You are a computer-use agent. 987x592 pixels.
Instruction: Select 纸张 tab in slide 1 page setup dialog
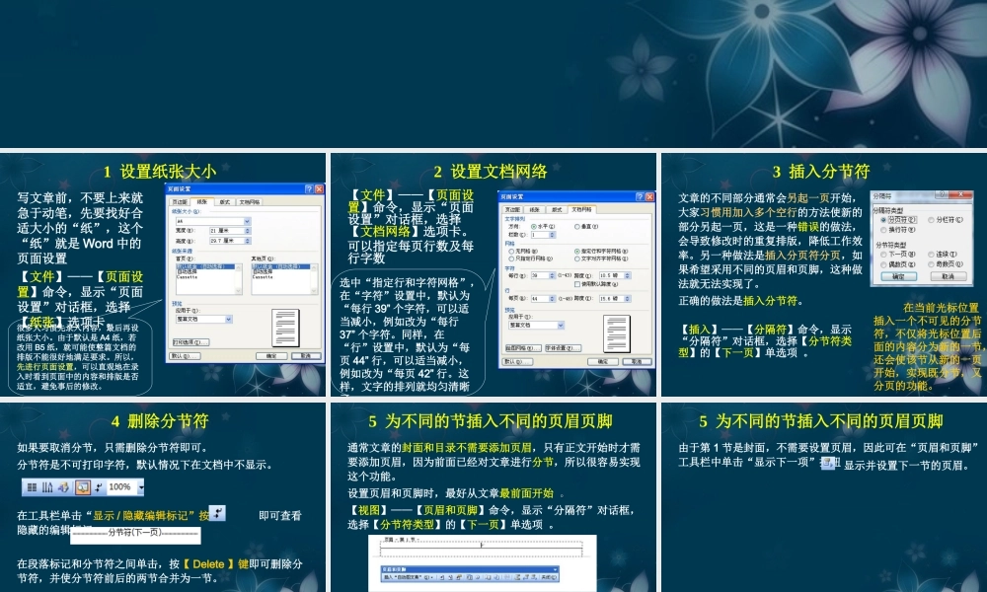coord(202,202)
